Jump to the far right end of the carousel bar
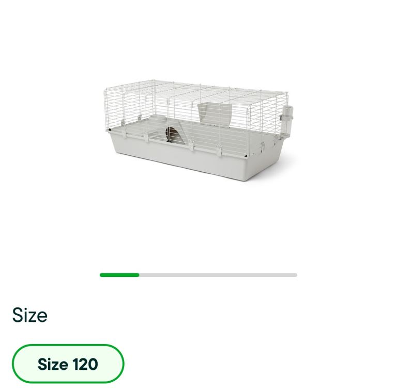 [295, 275]
